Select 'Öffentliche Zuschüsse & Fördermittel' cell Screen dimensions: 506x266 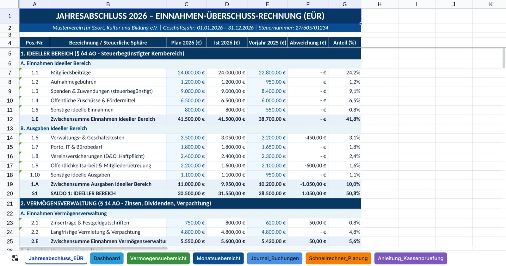(108, 100)
